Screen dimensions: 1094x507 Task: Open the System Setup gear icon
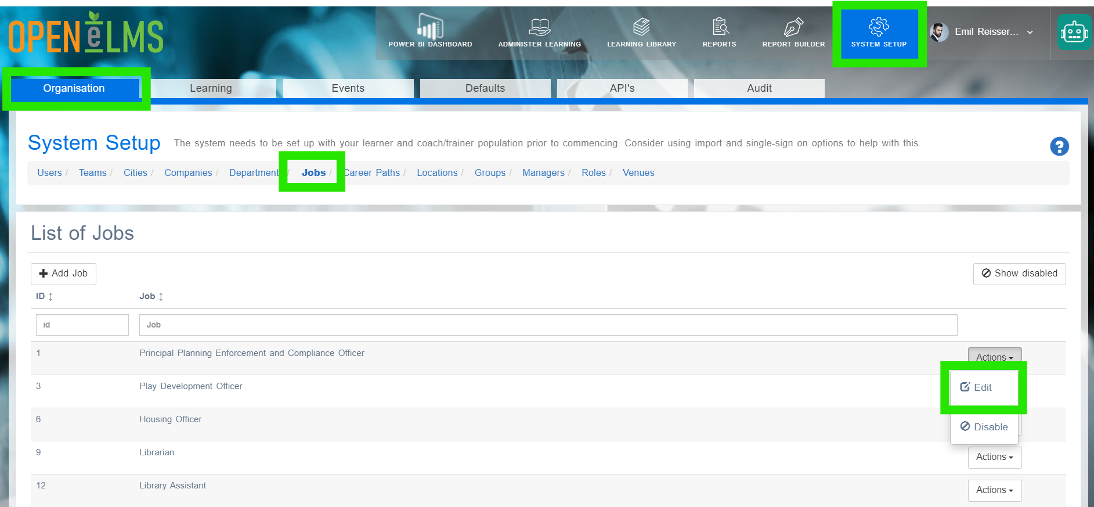879,26
